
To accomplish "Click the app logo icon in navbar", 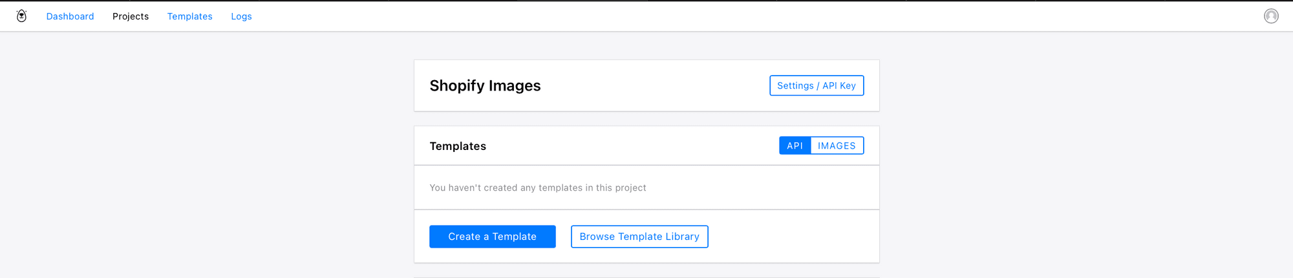I will pyautogui.click(x=21, y=16).
